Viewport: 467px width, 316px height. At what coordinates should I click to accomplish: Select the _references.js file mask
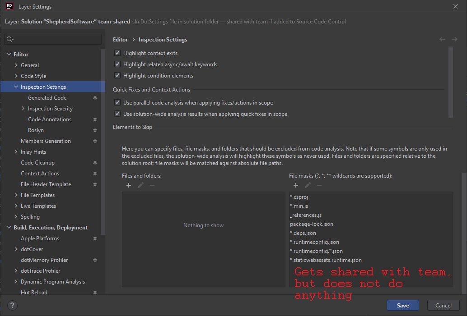(306, 215)
